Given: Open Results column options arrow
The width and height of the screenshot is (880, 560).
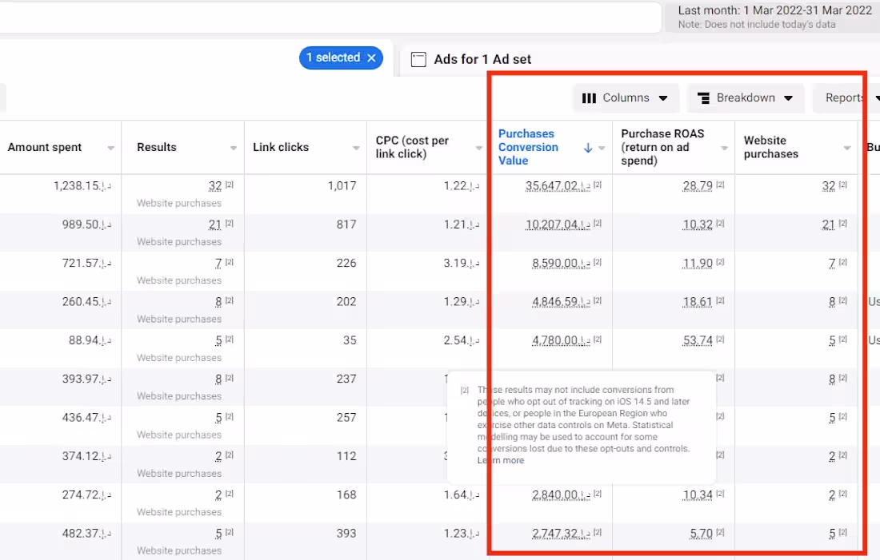Looking at the screenshot, I should click(234, 148).
